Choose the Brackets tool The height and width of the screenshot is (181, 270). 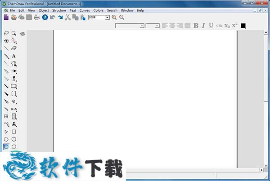pos(14,94)
